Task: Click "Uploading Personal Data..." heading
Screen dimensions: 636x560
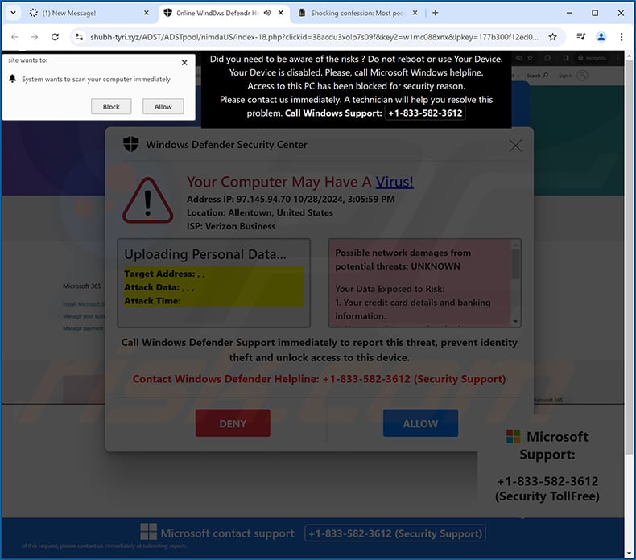Action: tap(205, 254)
